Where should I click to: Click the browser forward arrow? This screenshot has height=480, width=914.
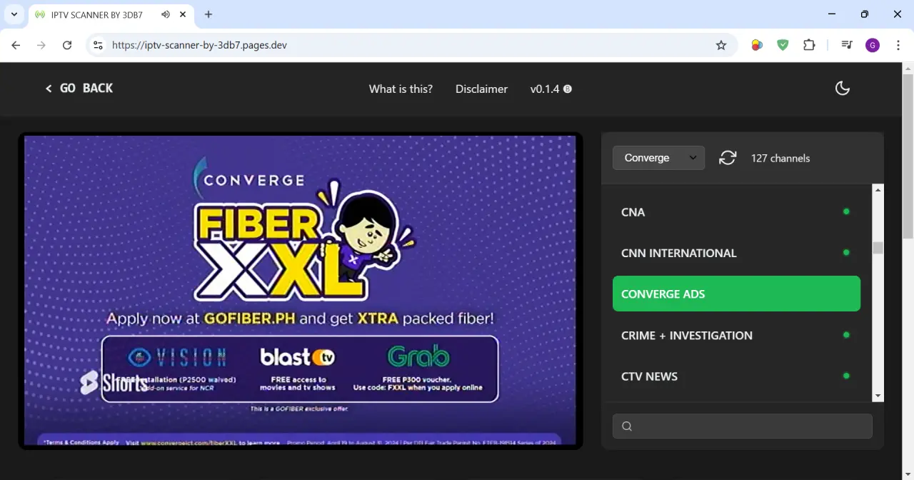[x=41, y=45]
